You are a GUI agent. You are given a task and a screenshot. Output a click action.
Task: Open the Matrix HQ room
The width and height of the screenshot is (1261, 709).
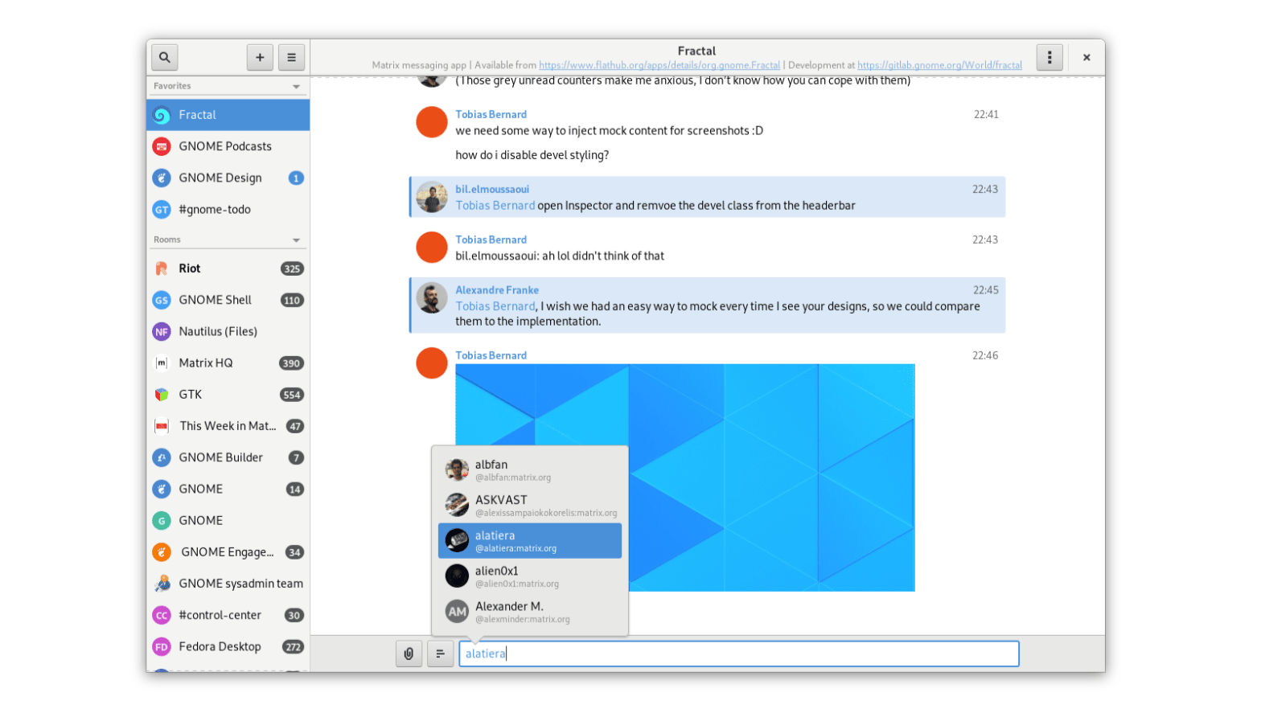click(x=228, y=363)
